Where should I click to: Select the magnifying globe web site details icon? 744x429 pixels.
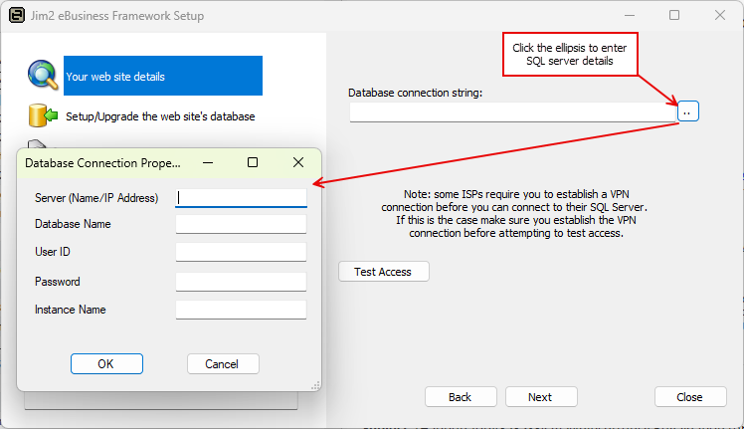click(x=43, y=75)
